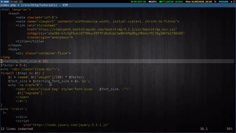Click the battery remaining time 2h36m

(179, 1)
